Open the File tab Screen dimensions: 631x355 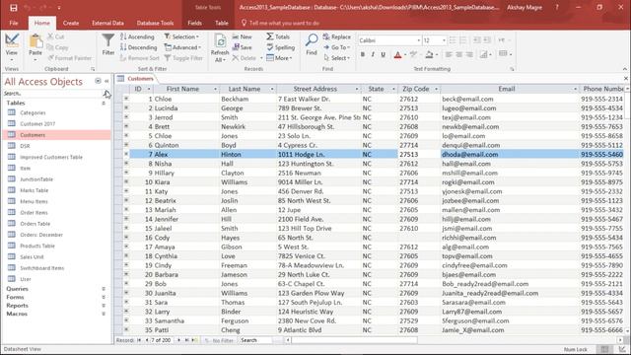[x=14, y=23]
